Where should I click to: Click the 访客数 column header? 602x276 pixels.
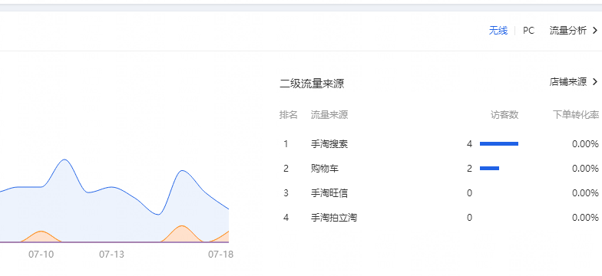(x=504, y=115)
